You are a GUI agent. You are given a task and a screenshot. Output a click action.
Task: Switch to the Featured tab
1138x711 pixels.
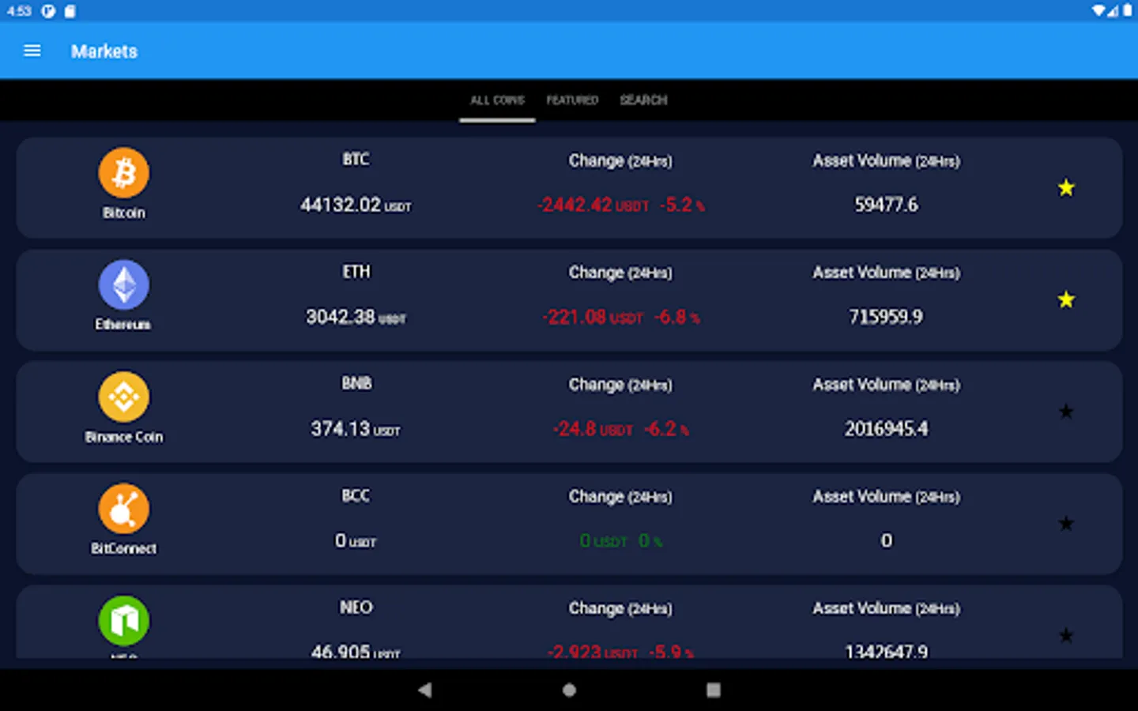pyautogui.click(x=572, y=100)
